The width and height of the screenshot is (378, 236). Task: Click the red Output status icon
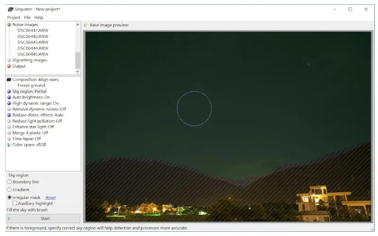point(9,66)
